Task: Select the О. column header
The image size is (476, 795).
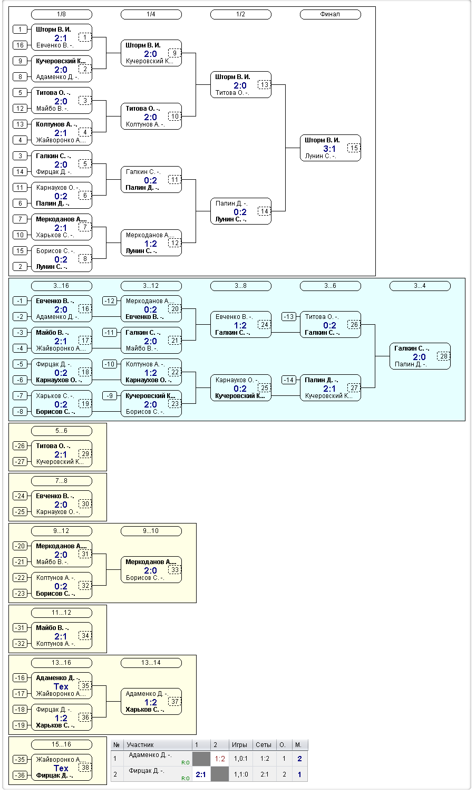Action: pyautogui.click(x=284, y=745)
